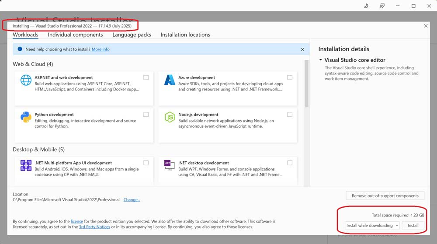This screenshot has width=437, height=244.
Task: Check the Azure development workload
Action: pyautogui.click(x=290, y=77)
